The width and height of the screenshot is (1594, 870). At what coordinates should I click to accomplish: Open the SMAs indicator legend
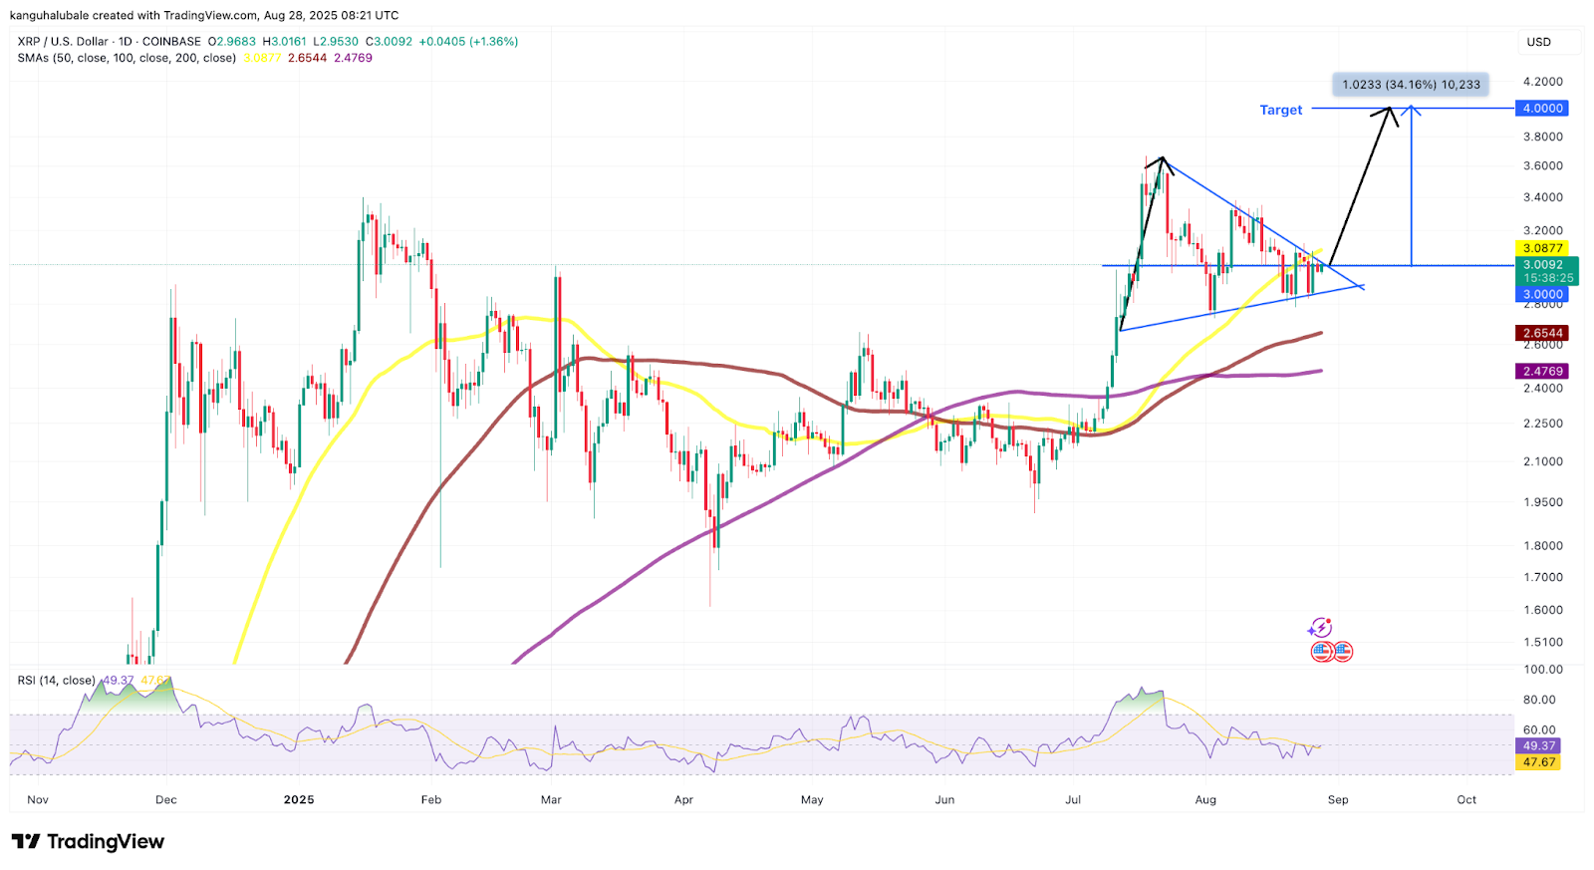[127, 58]
